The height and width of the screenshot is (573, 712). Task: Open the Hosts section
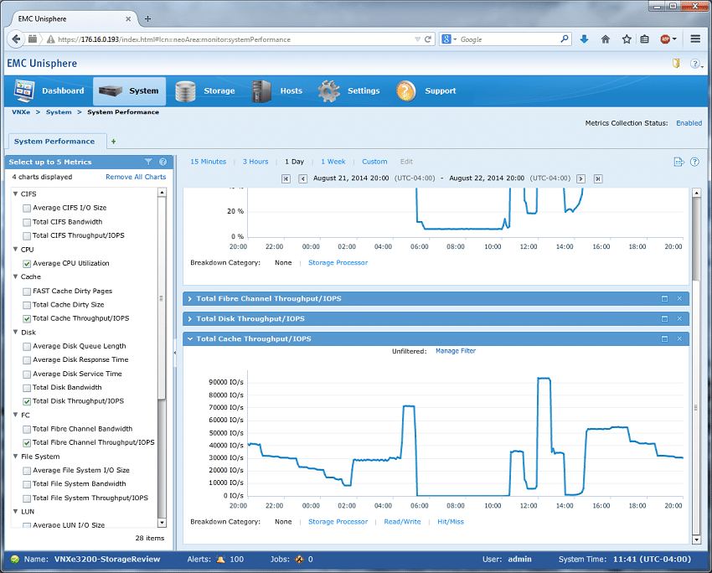coord(277,90)
